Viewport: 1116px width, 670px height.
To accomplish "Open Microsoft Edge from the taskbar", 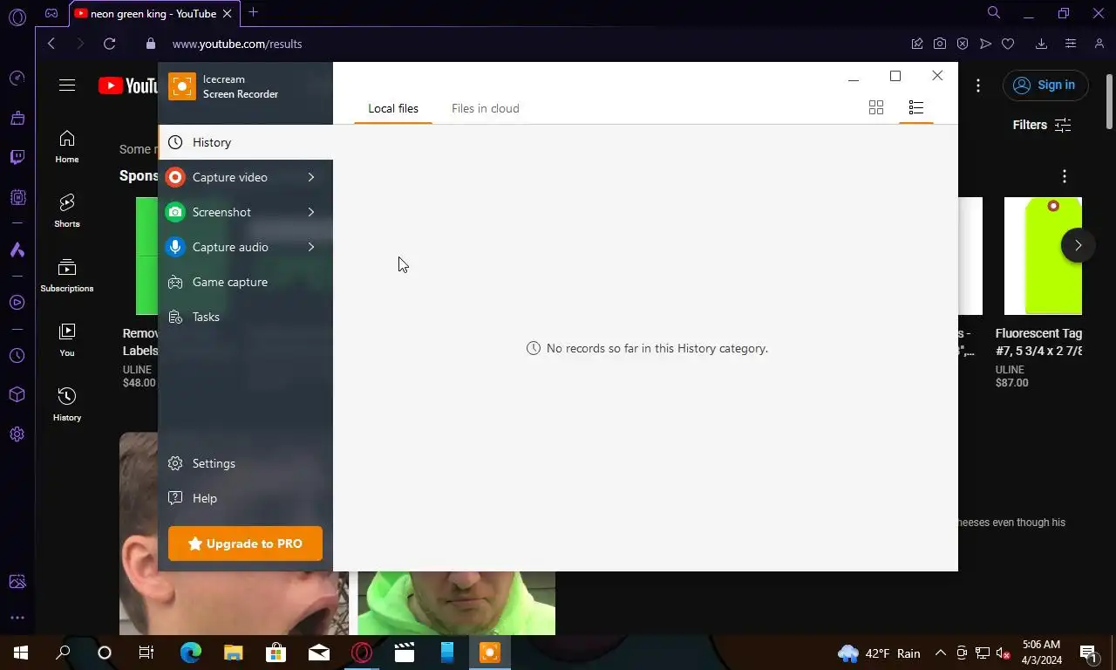I will click(x=191, y=653).
